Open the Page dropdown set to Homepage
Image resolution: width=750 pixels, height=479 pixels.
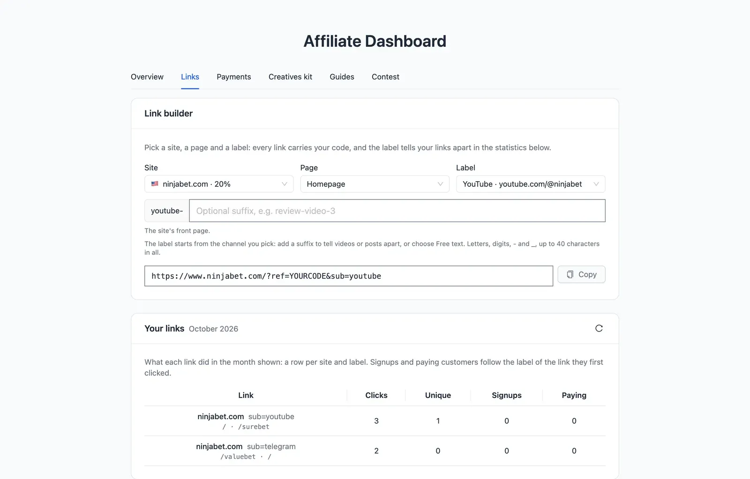pos(375,184)
